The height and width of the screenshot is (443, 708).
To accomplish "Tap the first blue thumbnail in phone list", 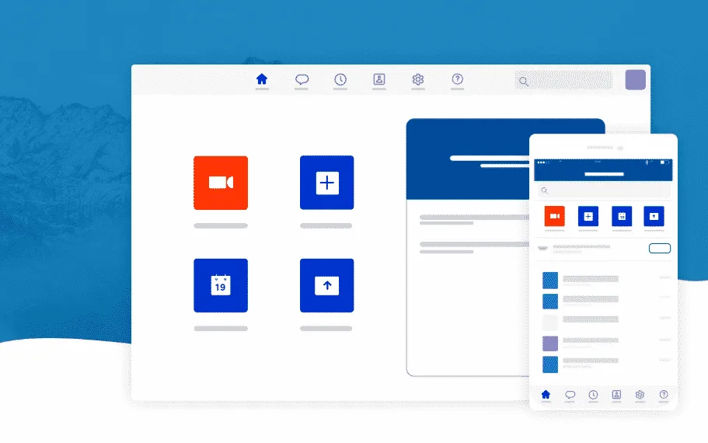I will (x=550, y=280).
